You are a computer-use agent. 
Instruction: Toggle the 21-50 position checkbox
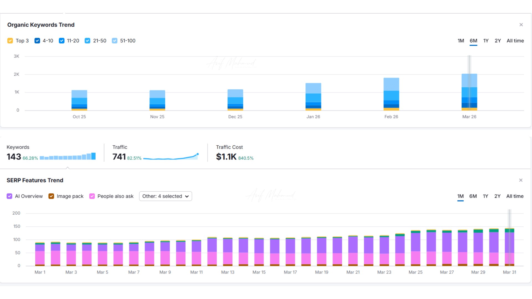click(88, 41)
